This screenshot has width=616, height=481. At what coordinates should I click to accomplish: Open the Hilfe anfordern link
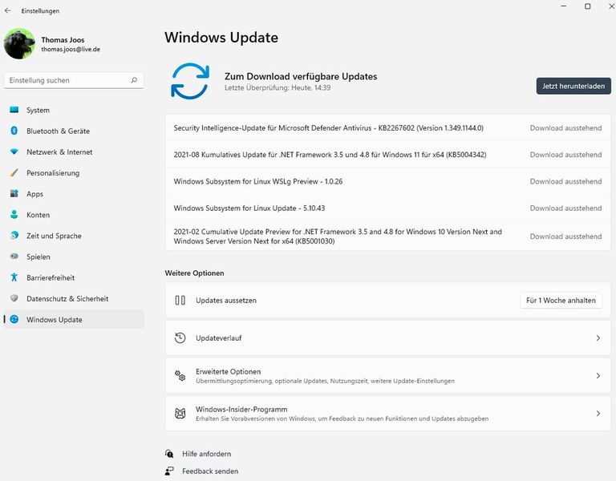pos(207,454)
